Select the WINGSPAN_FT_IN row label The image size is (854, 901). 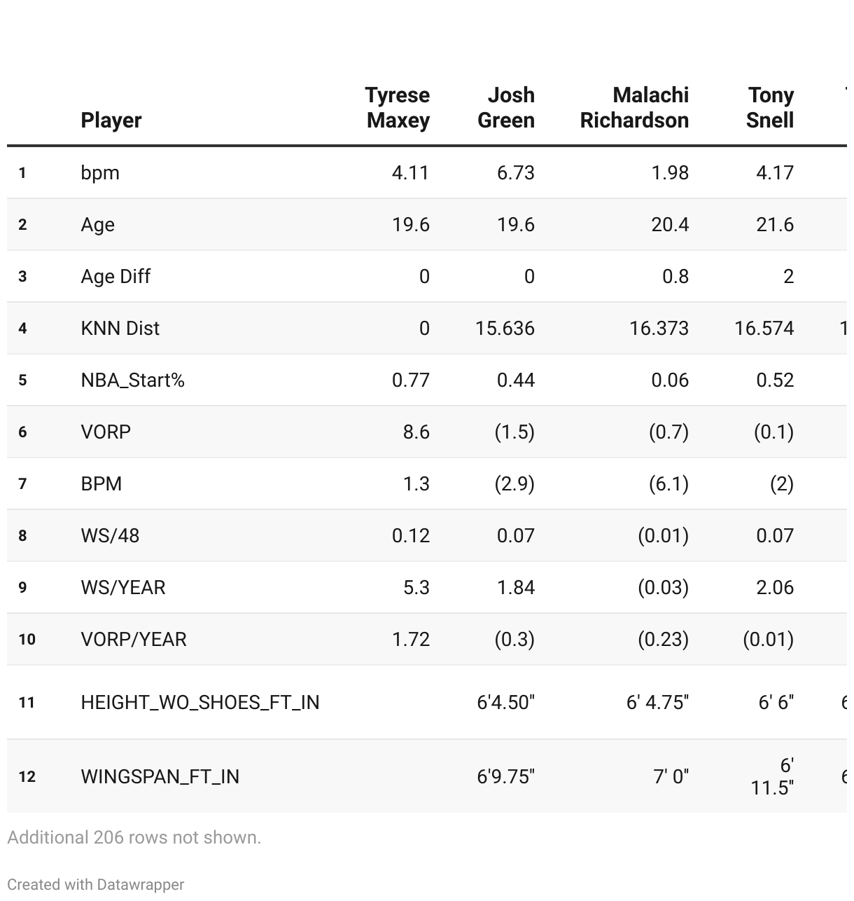[x=160, y=777]
